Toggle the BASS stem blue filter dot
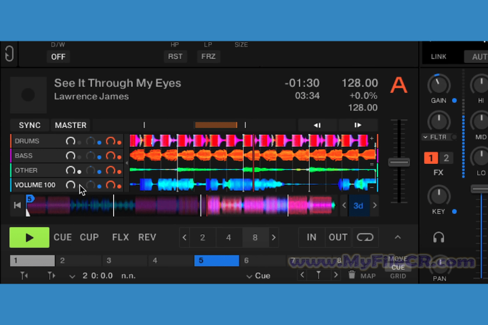 tap(99, 157)
